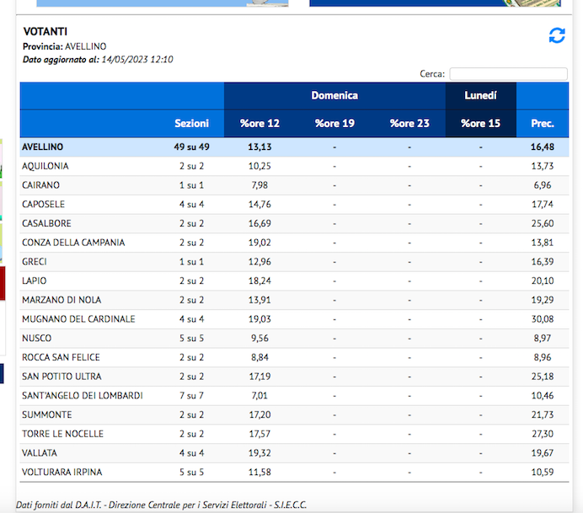
Task: Click the 49 su 49 sections cell
Action: (x=191, y=147)
